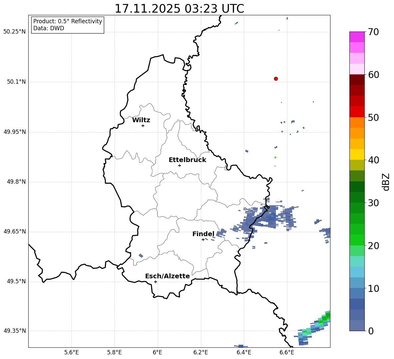
Task: Click the yellow colorbar segment above 40
Action: coord(357,154)
